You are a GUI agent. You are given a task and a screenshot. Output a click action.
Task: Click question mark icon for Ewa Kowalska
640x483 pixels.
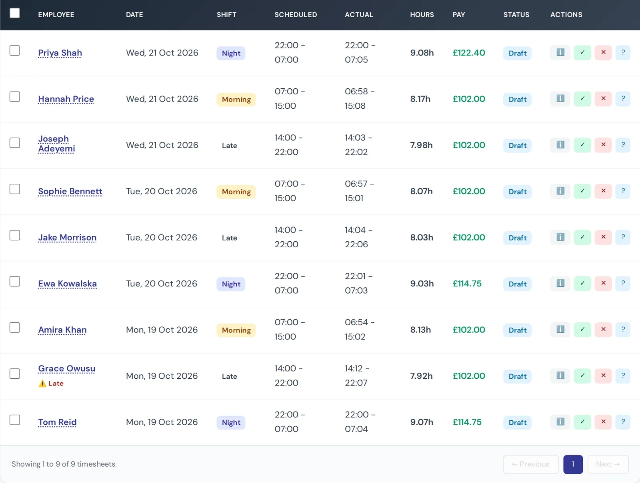pyautogui.click(x=623, y=283)
